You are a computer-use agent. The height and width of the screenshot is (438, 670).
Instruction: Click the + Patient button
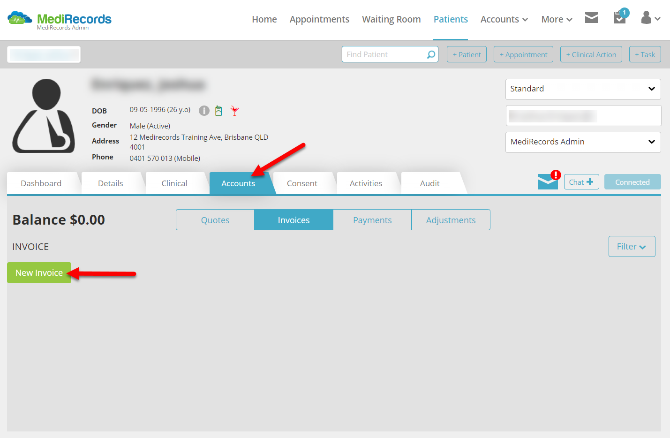point(467,54)
